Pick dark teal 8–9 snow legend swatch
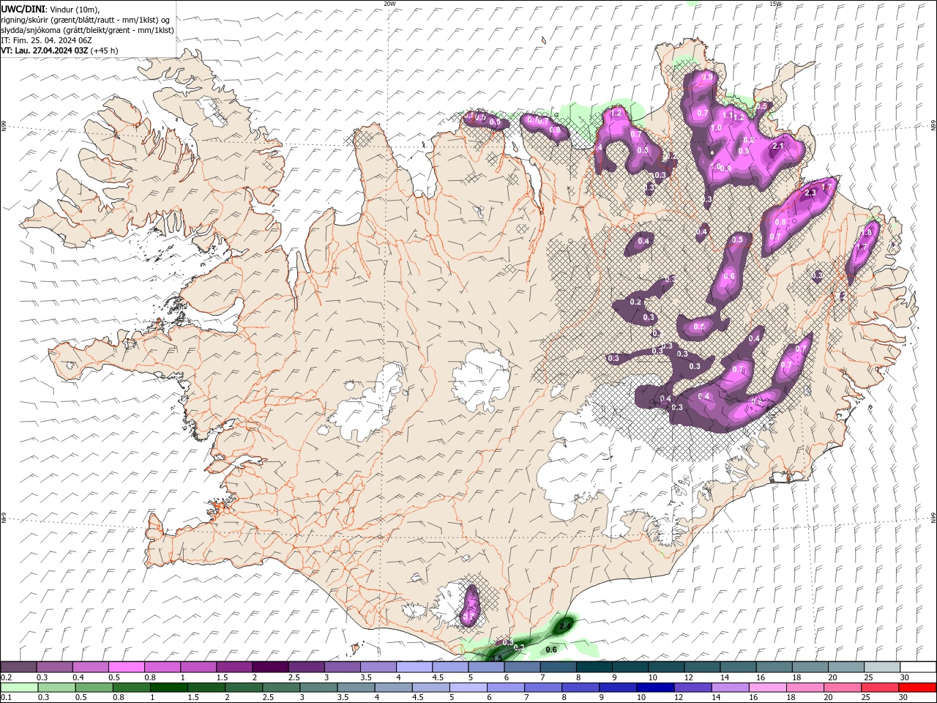Image resolution: width=937 pixels, height=703 pixels. pyautogui.click(x=593, y=667)
